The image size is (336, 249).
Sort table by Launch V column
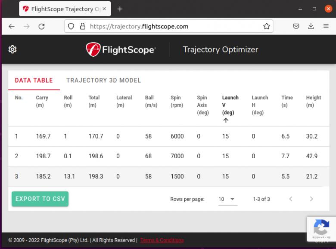230,105
